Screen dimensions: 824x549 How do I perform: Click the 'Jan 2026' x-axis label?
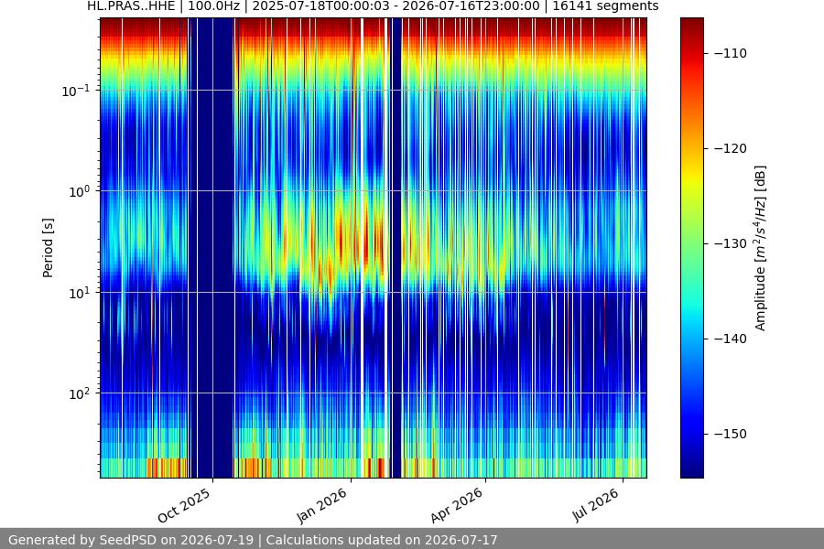[321, 505]
